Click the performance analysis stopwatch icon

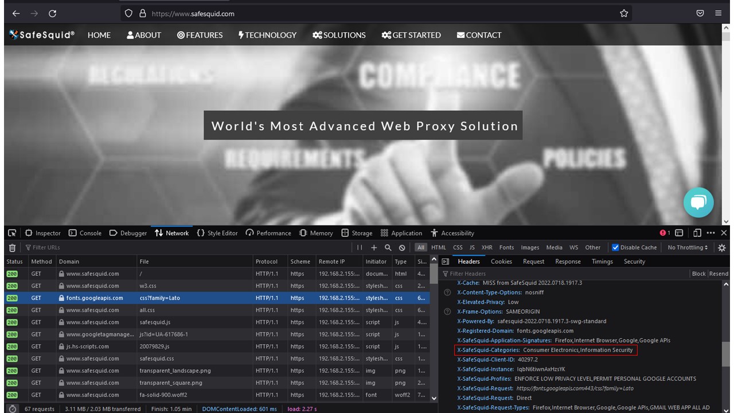(x=12, y=409)
